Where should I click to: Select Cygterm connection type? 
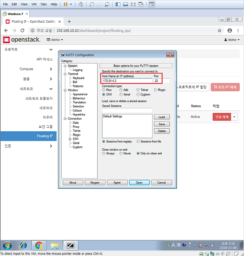coord(143,94)
